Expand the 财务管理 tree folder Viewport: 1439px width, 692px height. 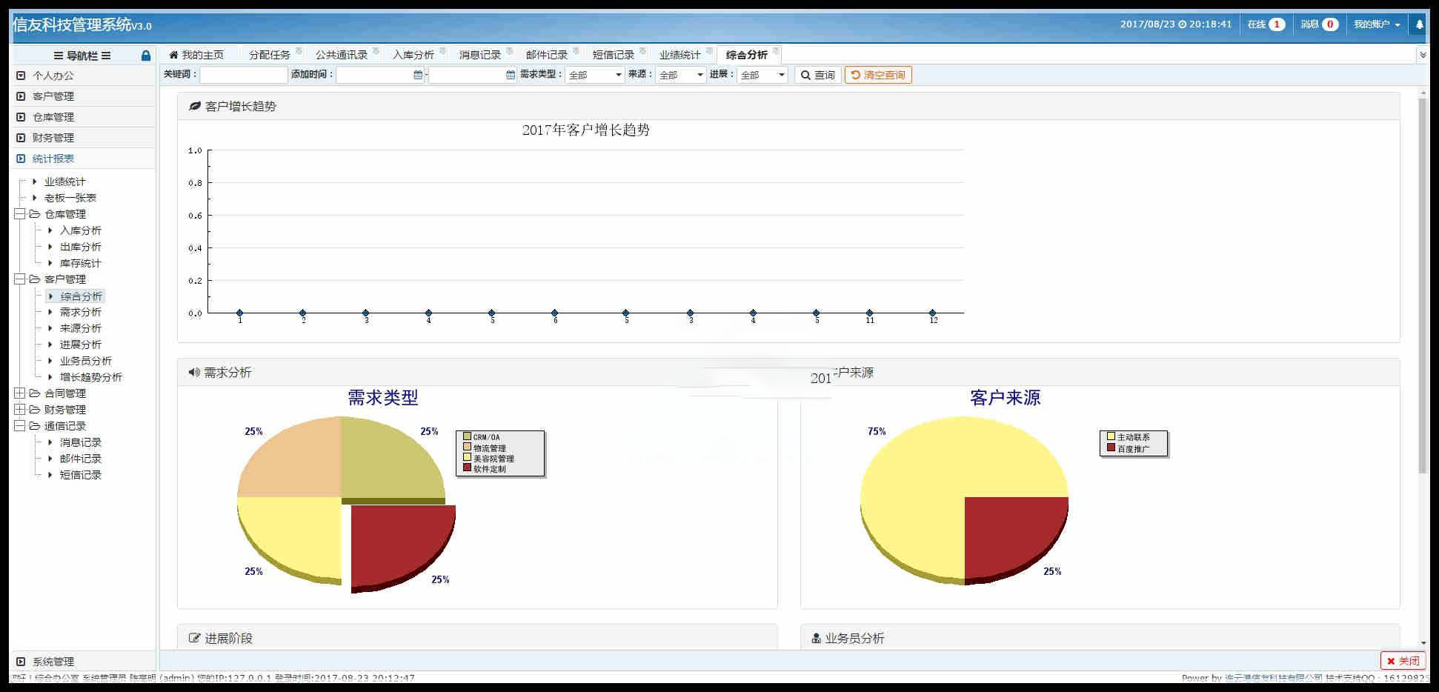tap(20, 410)
